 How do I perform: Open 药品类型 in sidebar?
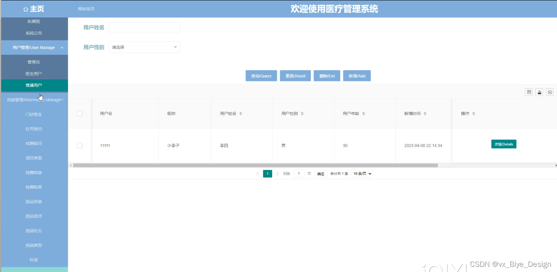point(34,246)
